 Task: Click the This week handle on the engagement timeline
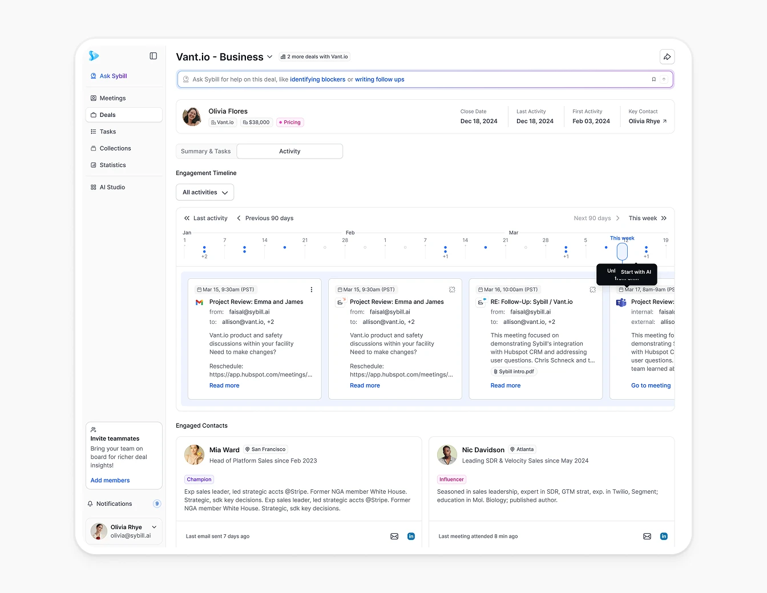click(x=621, y=250)
